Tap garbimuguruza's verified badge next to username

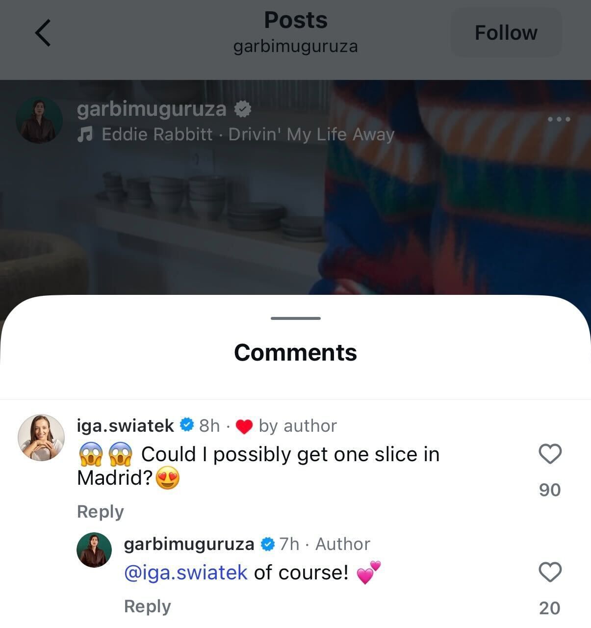pyautogui.click(x=242, y=108)
